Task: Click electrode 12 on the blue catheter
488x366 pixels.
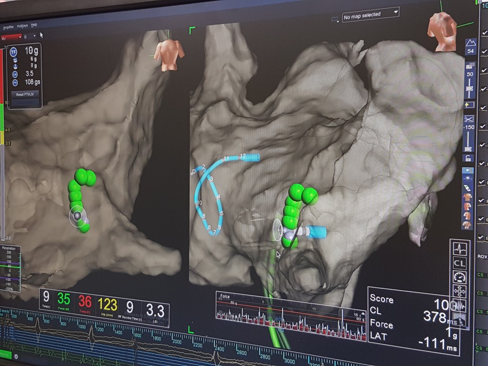Action: (x=243, y=156)
